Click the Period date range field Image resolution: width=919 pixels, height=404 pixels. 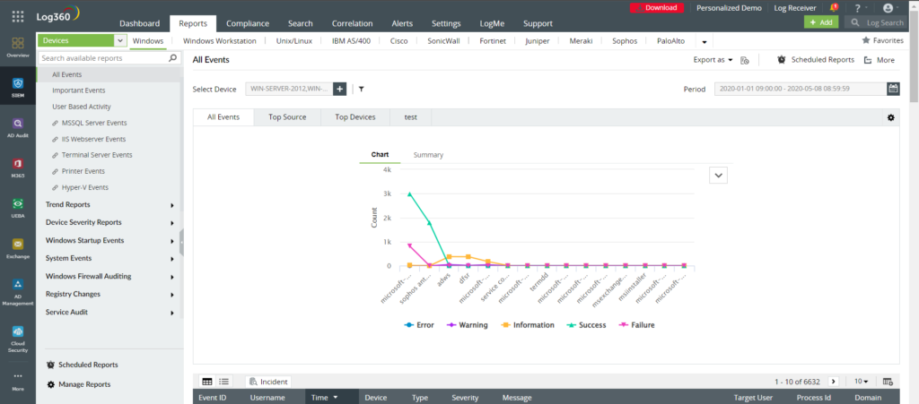point(800,89)
